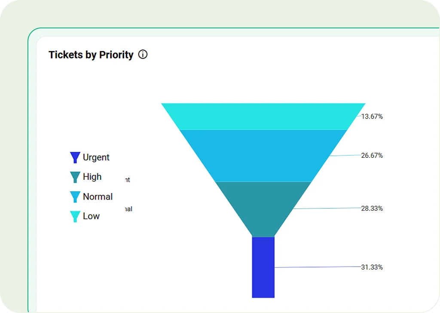The height and width of the screenshot is (313, 440).
Task: Select the light blue Normal funnel segment
Action: coord(263,155)
